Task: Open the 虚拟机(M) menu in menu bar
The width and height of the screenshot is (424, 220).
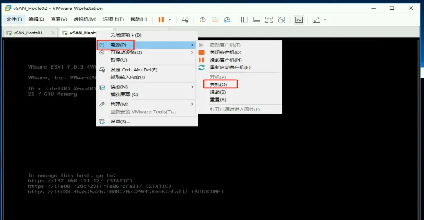Action: (x=85, y=19)
